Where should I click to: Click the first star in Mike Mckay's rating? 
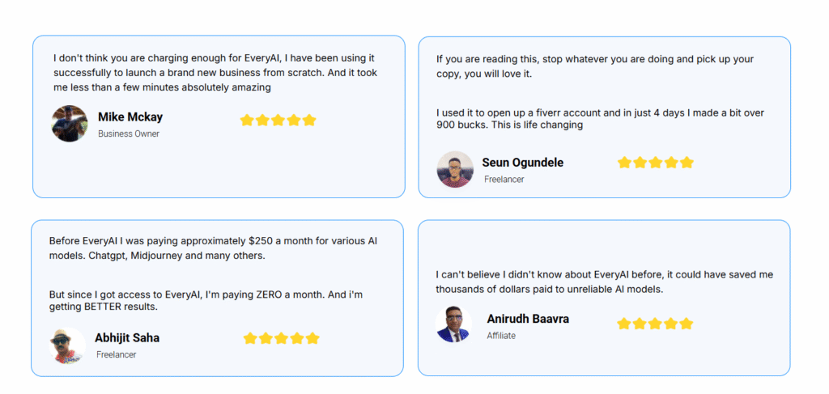(246, 121)
